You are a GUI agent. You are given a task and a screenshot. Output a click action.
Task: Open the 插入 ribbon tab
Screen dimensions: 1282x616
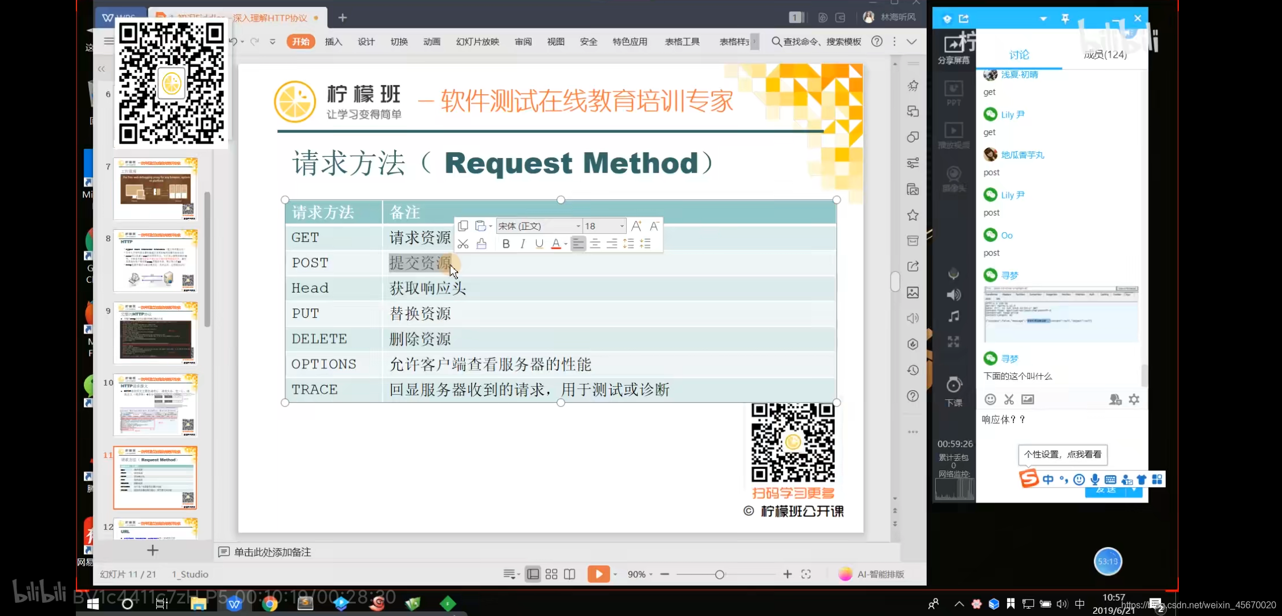pos(333,42)
